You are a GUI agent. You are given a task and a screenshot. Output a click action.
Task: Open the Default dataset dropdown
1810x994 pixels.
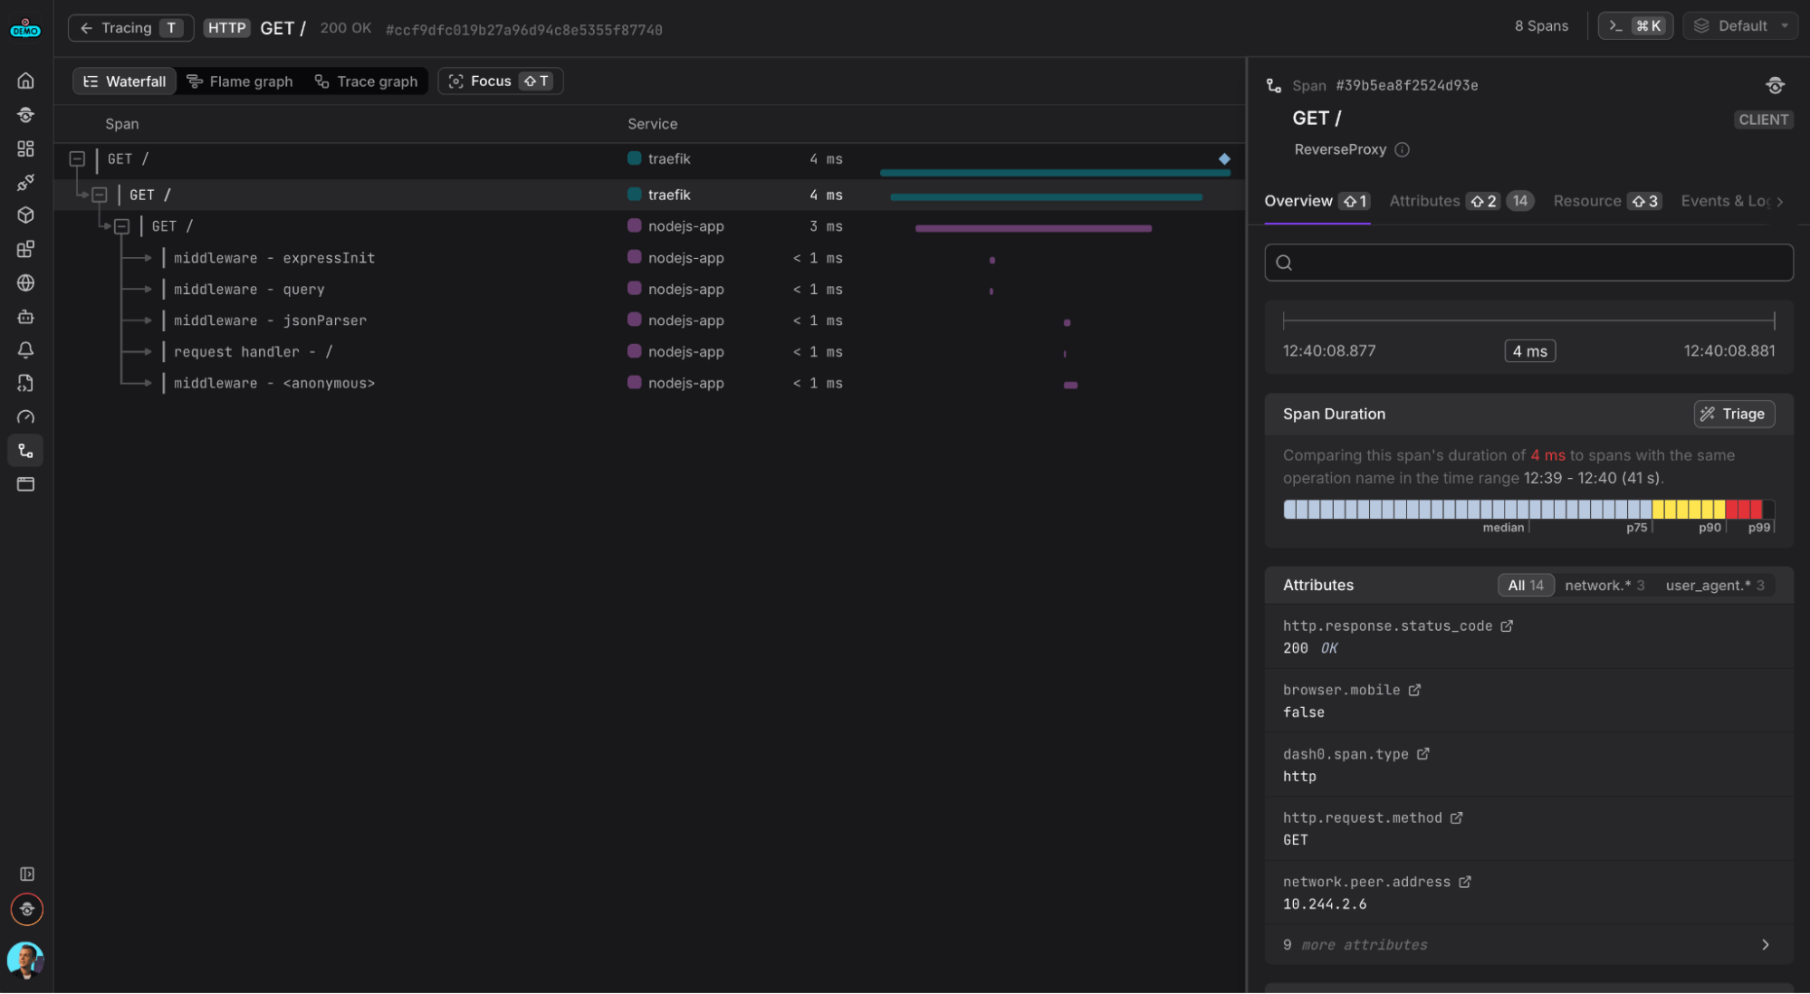1740,26
